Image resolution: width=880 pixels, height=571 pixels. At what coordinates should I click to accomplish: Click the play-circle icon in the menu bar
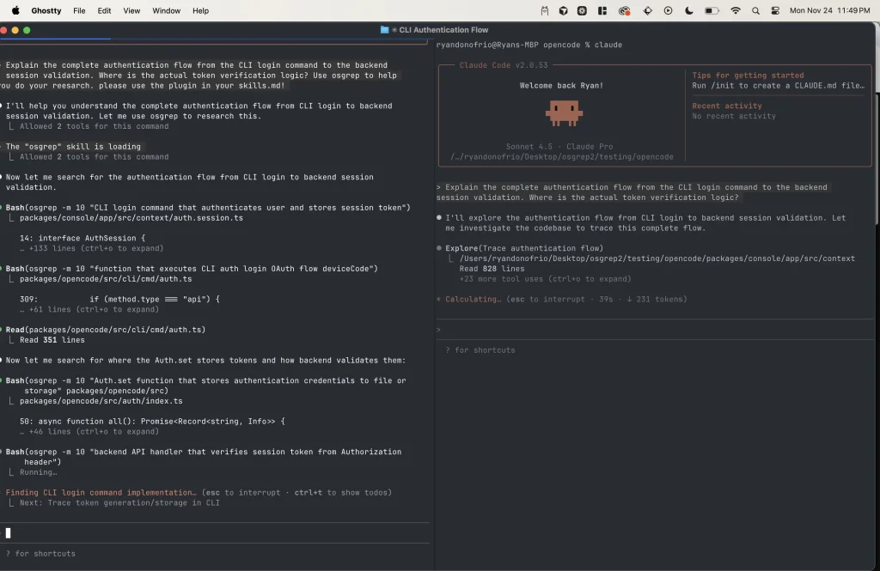tap(668, 10)
